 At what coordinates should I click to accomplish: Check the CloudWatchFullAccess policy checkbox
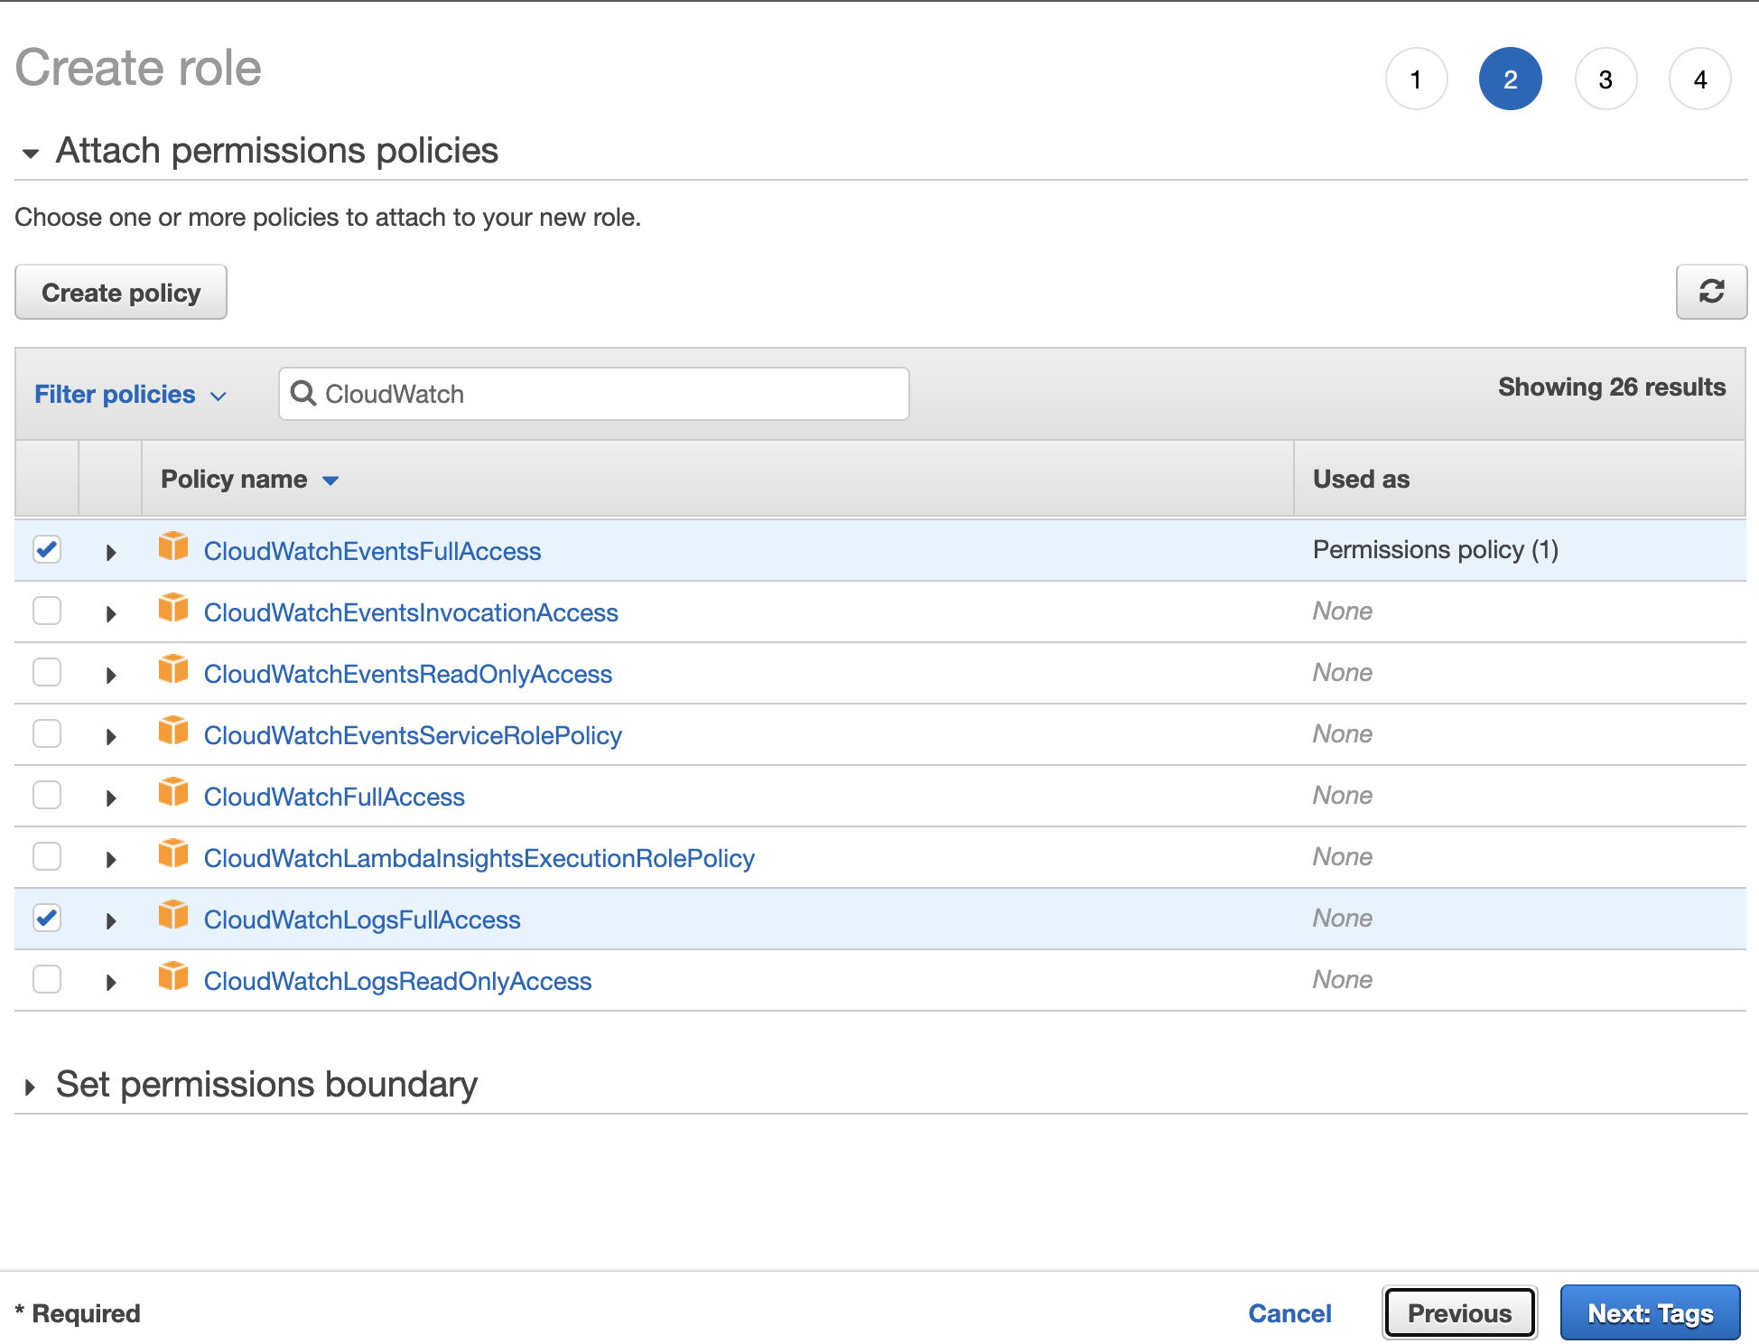47,795
